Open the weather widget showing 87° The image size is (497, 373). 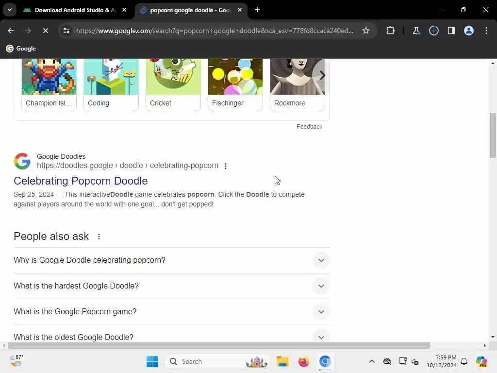17,361
